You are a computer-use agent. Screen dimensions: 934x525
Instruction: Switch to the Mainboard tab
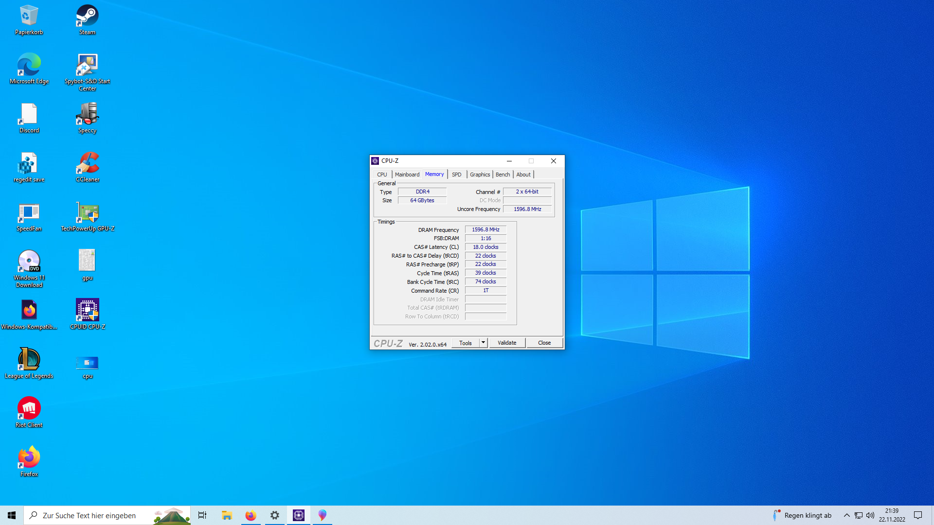[x=407, y=175]
